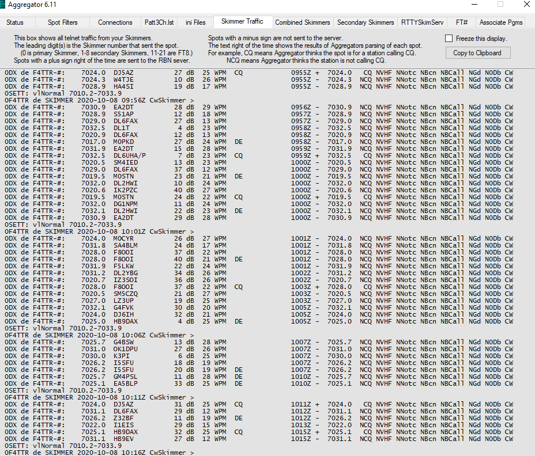Select the DJ5AZ 31 dB spot at 1011Z
Screen dimensions: 535x456
tap(259, 404)
